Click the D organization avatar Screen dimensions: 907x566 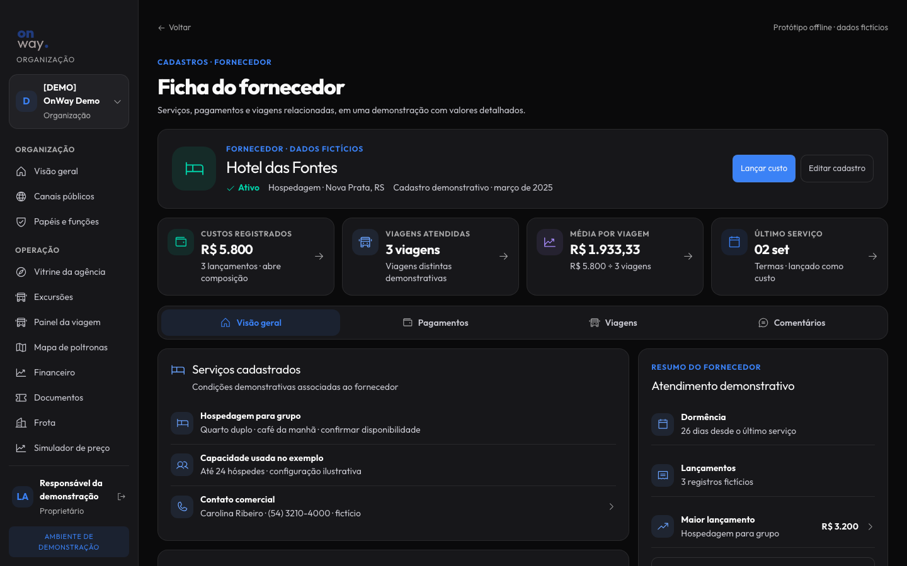[x=26, y=101]
